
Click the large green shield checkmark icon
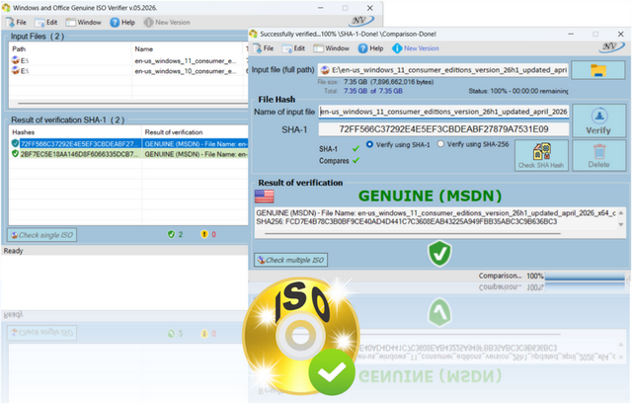[x=439, y=253]
